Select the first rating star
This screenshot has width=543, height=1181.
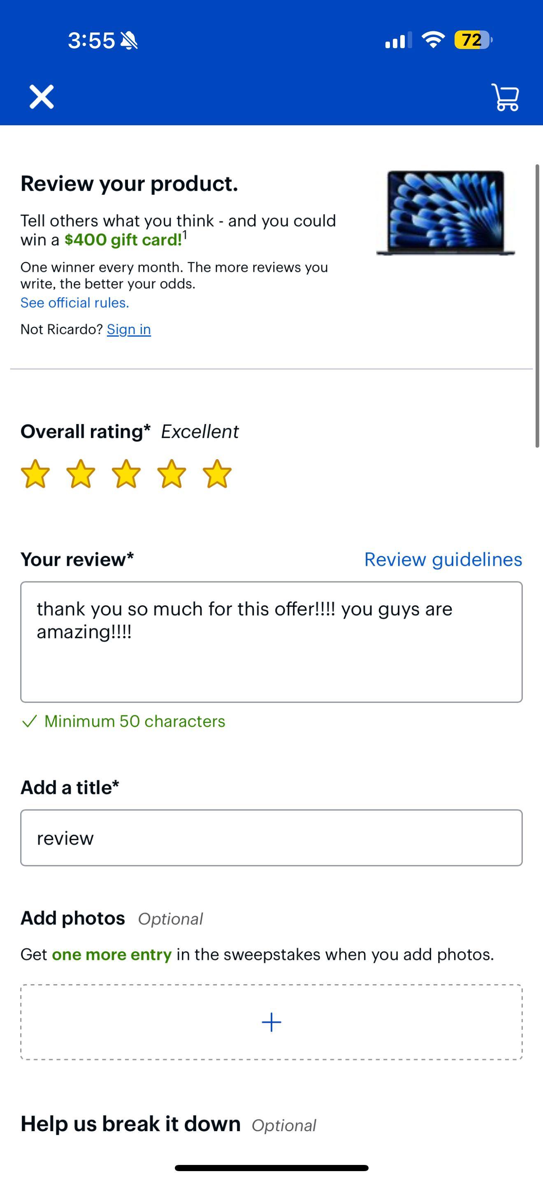[36, 476]
